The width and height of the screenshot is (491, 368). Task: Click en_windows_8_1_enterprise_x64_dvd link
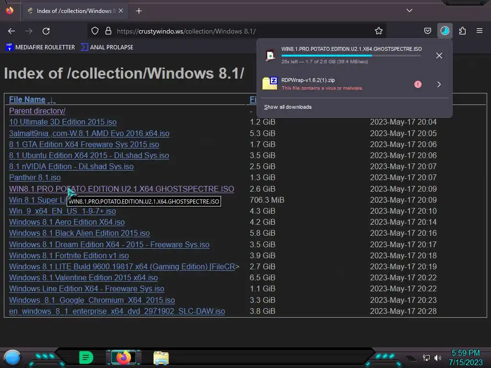point(117,311)
